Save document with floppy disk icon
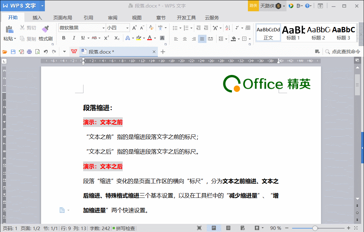The width and height of the screenshot is (364, 232). 13,52
